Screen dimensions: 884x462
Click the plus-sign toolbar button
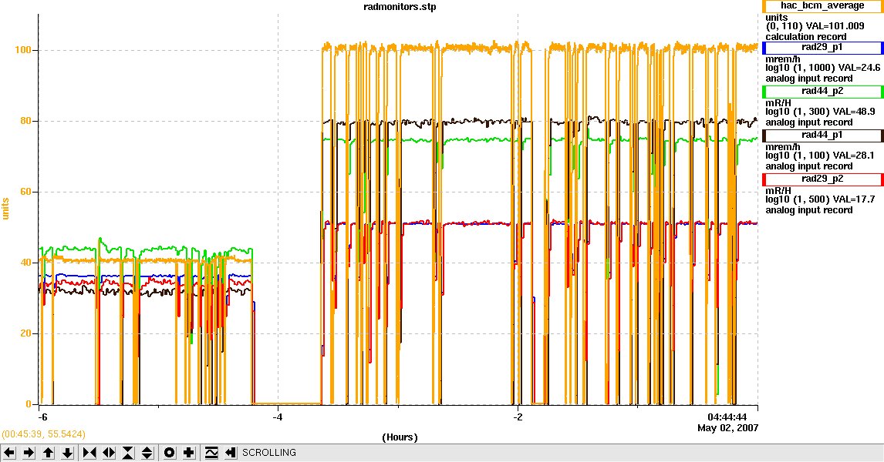189,453
